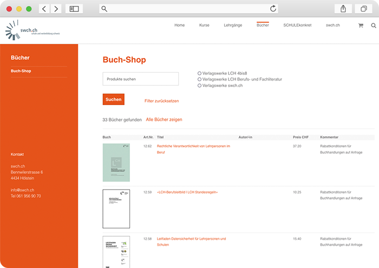Screen dimensions: 379x268
Task: Open the Lehrgänge menu item
Action: (x=233, y=25)
